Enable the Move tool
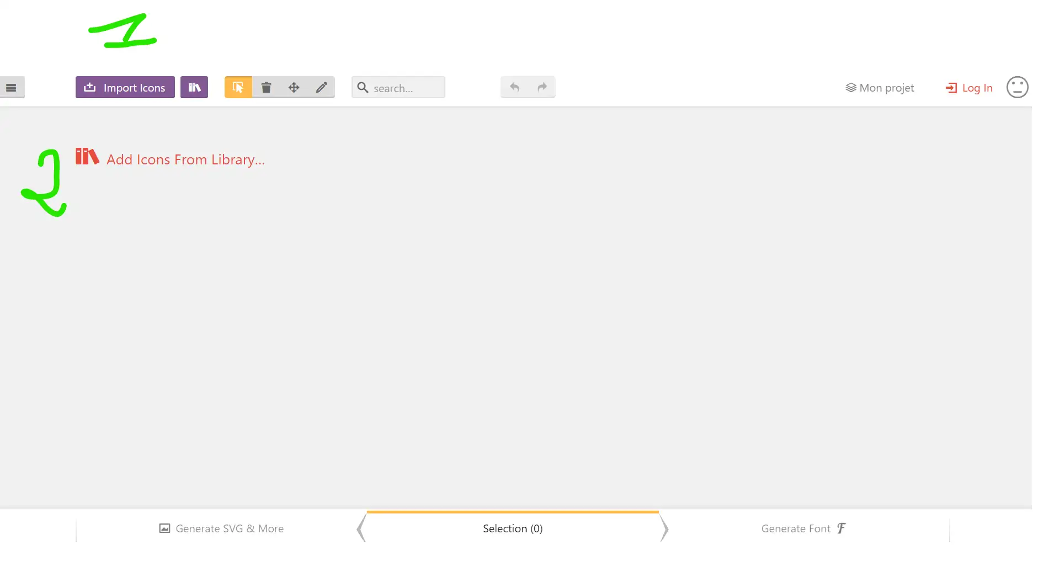Screen dimensions: 1054x561 294,88
